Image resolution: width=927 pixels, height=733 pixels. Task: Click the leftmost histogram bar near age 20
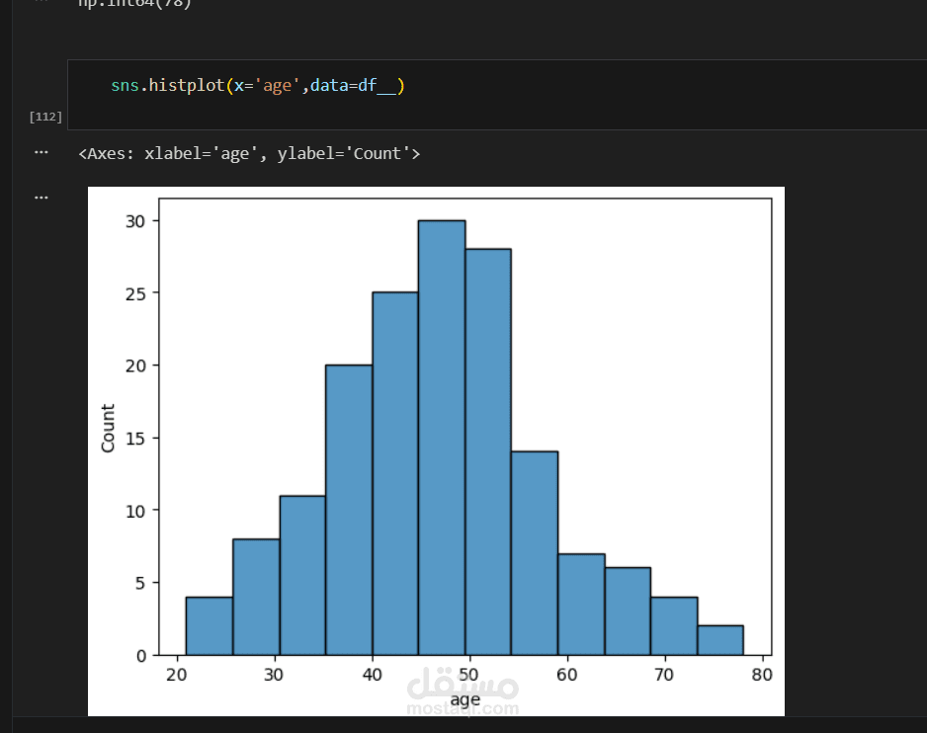coord(209,625)
